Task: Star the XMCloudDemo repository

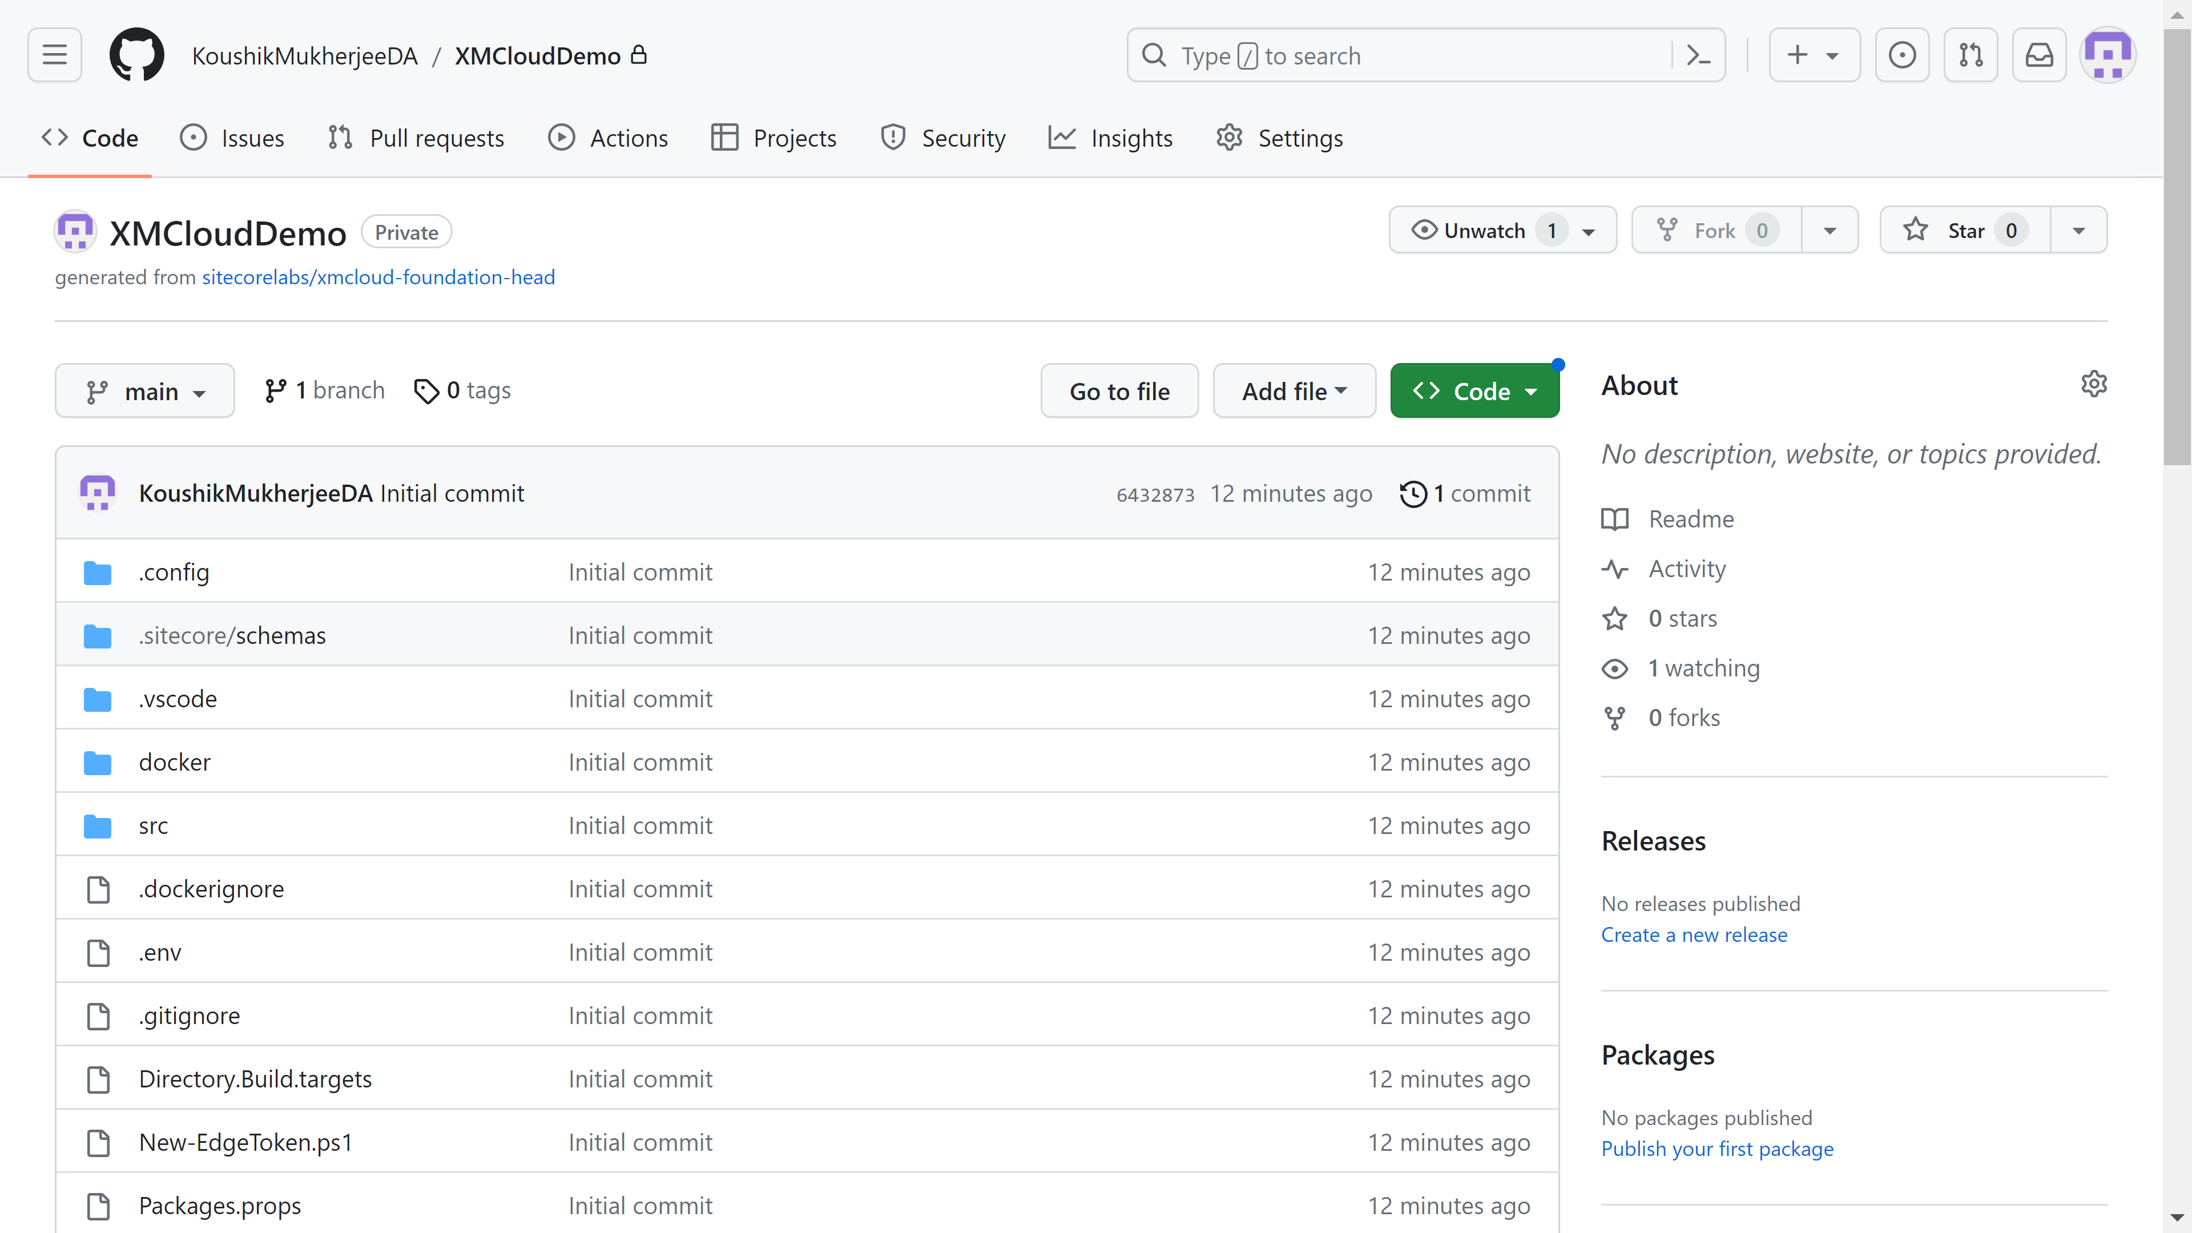Action: click(1965, 231)
